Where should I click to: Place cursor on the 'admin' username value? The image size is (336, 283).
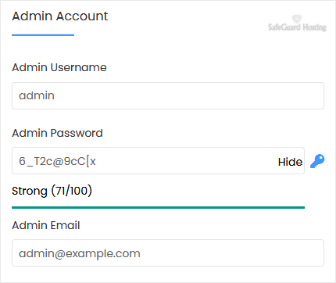click(37, 95)
